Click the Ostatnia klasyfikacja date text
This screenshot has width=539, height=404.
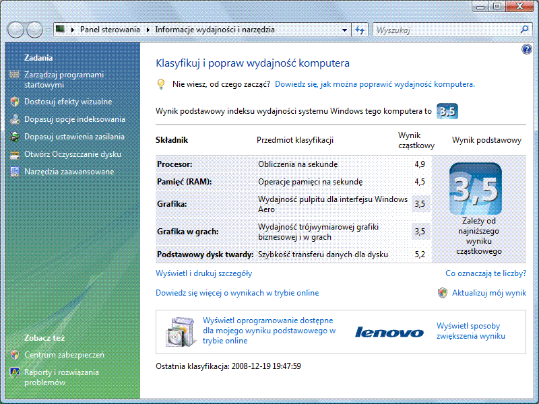point(228,366)
